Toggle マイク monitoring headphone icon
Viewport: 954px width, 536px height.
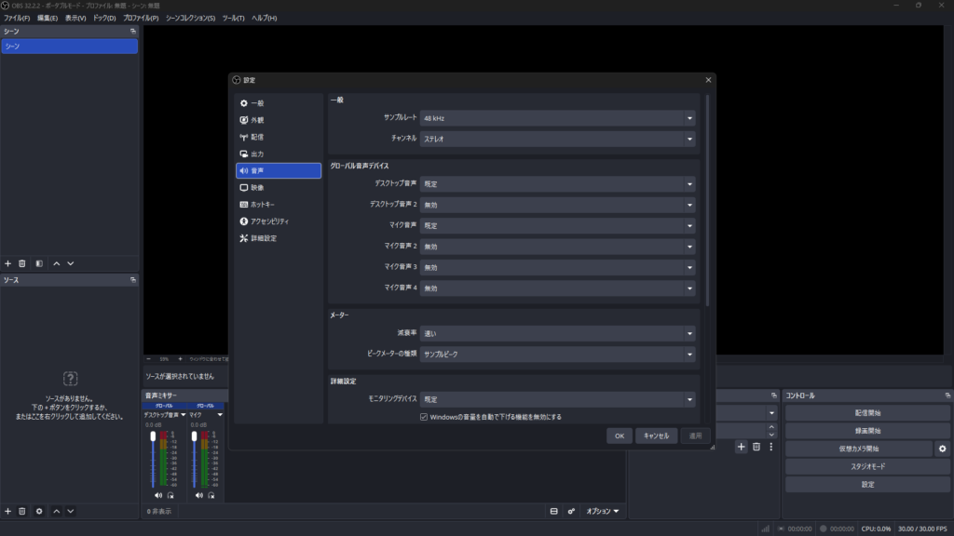click(x=211, y=495)
